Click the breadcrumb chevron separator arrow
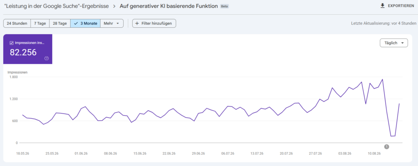Image resolution: width=418 pixels, height=166 pixels. tap(114, 6)
